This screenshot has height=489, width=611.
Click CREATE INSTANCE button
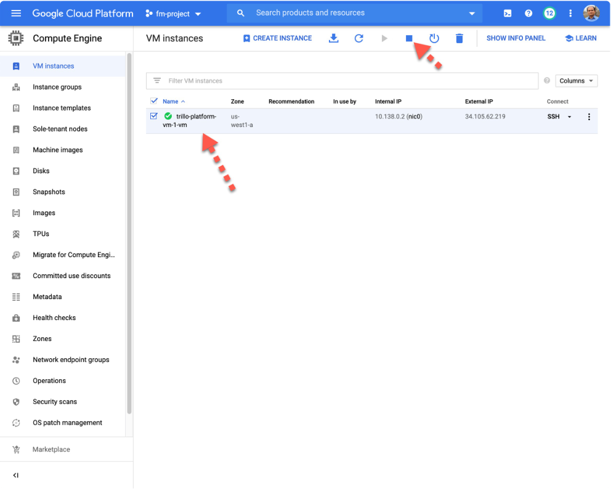coord(277,38)
